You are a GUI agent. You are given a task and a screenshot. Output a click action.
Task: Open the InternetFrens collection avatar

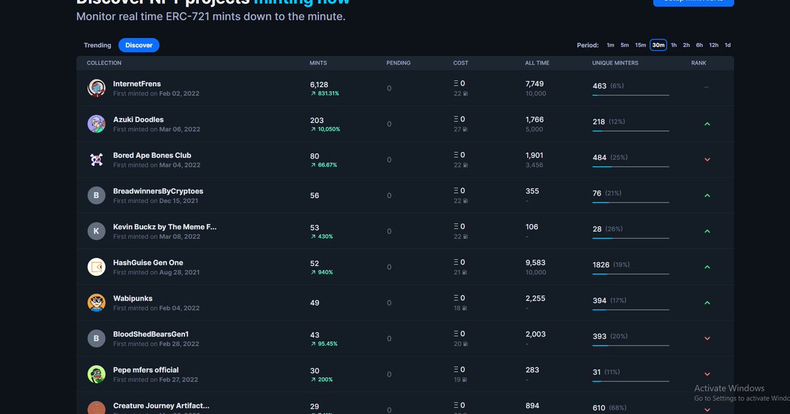pyautogui.click(x=97, y=88)
